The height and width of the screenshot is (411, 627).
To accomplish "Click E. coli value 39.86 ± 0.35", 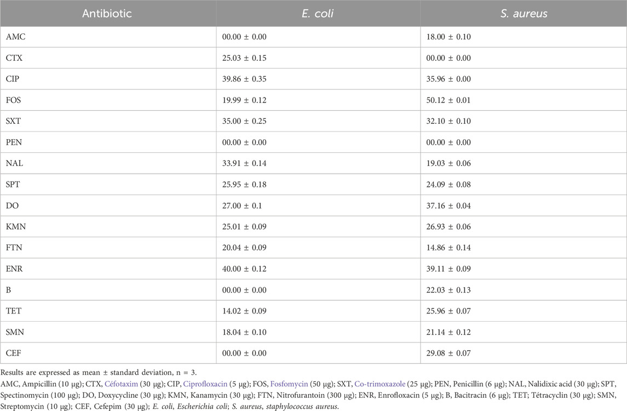I will click(244, 79).
